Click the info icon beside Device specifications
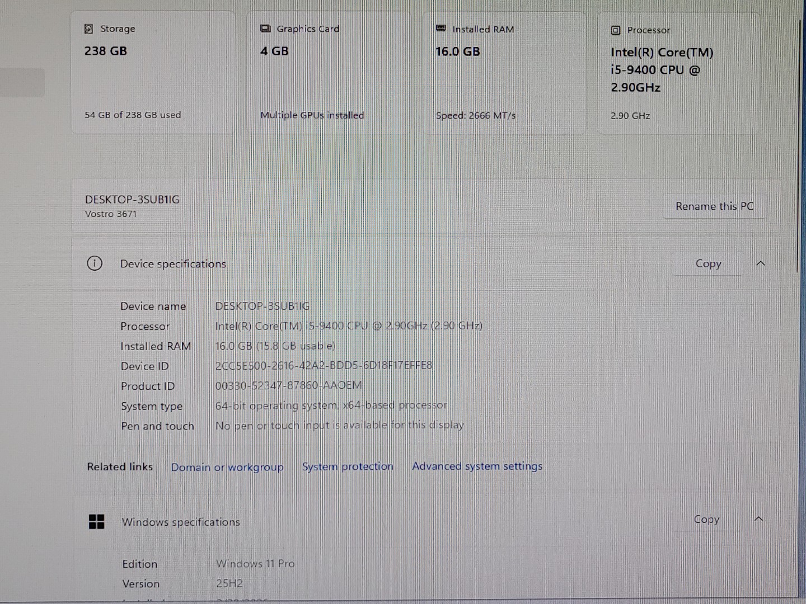 pyautogui.click(x=95, y=263)
